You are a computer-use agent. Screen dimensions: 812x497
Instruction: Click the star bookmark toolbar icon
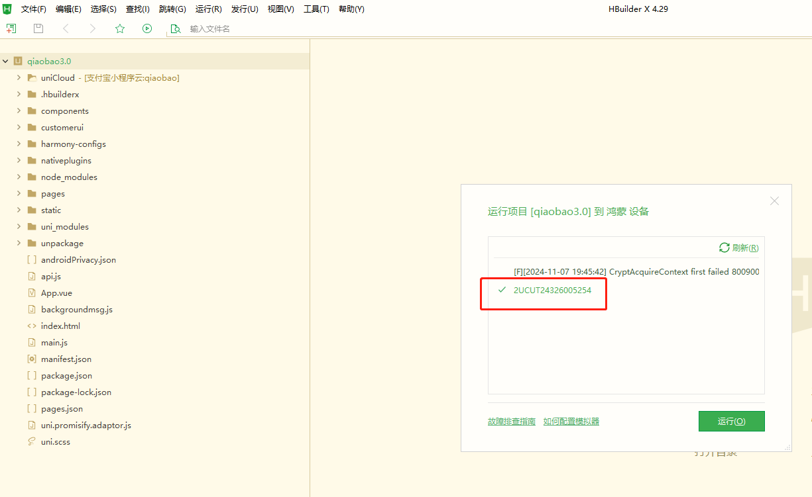click(x=120, y=28)
